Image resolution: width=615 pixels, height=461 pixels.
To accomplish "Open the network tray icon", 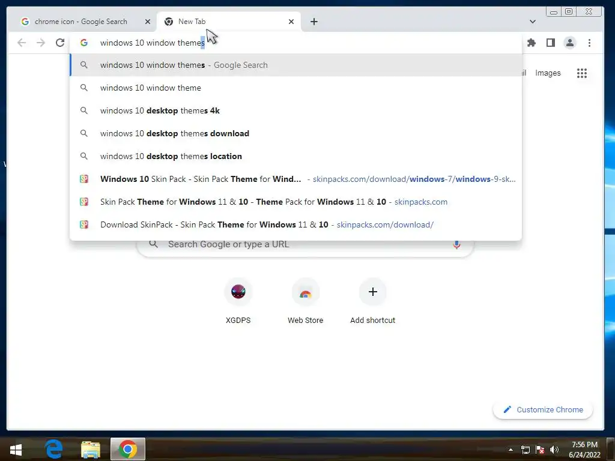I will coord(526,450).
